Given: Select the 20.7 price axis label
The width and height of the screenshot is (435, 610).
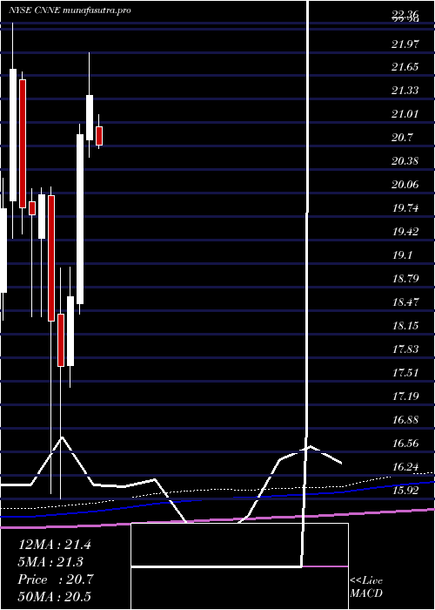Looking at the screenshot, I should point(402,138).
